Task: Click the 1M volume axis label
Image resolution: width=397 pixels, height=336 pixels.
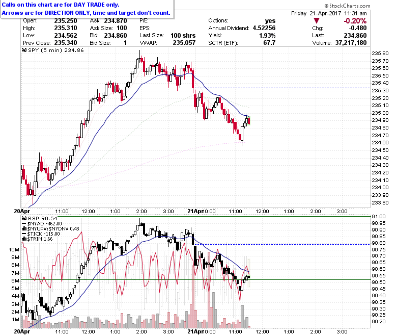Action: (x=16, y=319)
